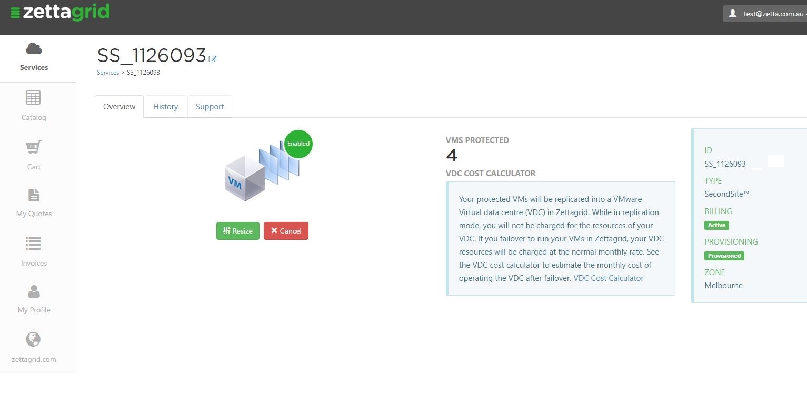The height and width of the screenshot is (405, 807).
Task: Click the Invoices sidebar label
Action: click(34, 263)
